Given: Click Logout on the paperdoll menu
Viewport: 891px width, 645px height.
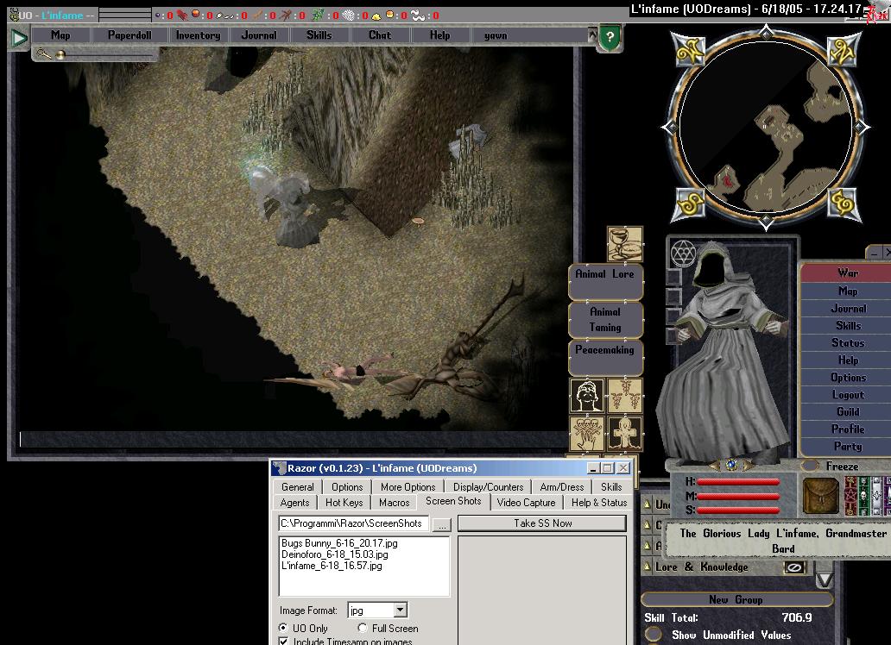Looking at the screenshot, I should pyautogui.click(x=848, y=395).
